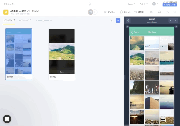Click the share icon

(x=152, y=12)
